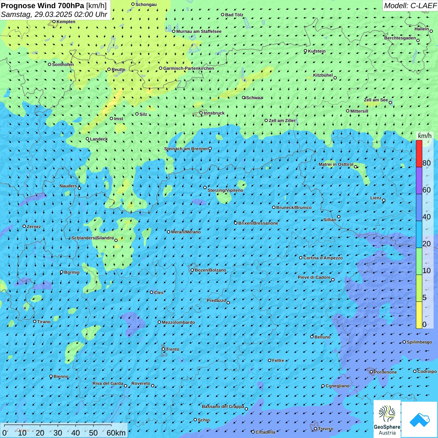
Task: Click the Steinach am Brenner label
Action: [186, 149]
